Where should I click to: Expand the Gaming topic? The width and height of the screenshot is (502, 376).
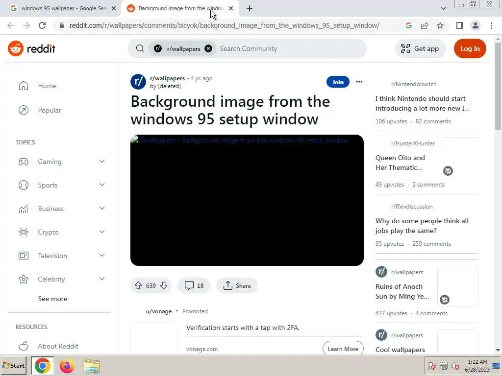(102, 162)
